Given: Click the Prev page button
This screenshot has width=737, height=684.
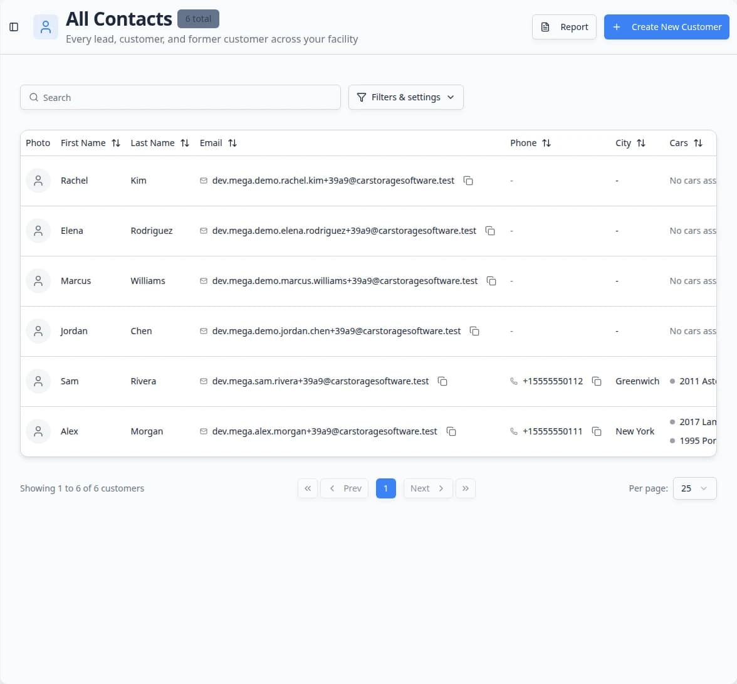Looking at the screenshot, I should (345, 488).
